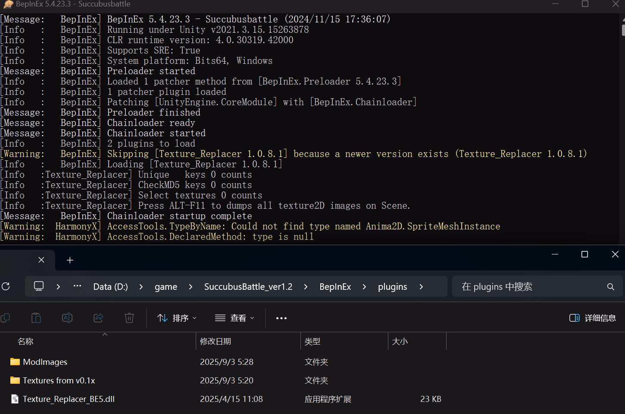Maximize the File Explorer window
This screenshot has height=414, width=625.
pyautogui.click(x=584, y=254)
